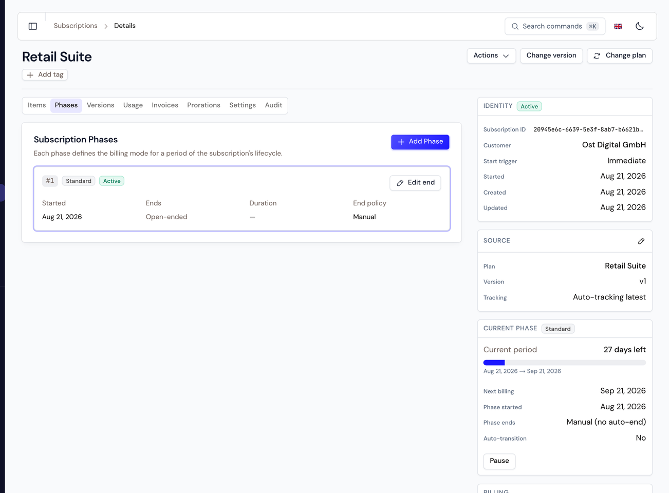Click the Change version button
This screenshot has height=493, width=669.
pyautogui.click(x=551, y=55)
